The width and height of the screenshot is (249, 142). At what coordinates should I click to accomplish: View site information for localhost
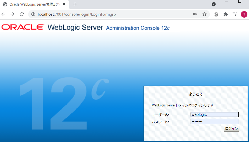(x=33, y=14)
